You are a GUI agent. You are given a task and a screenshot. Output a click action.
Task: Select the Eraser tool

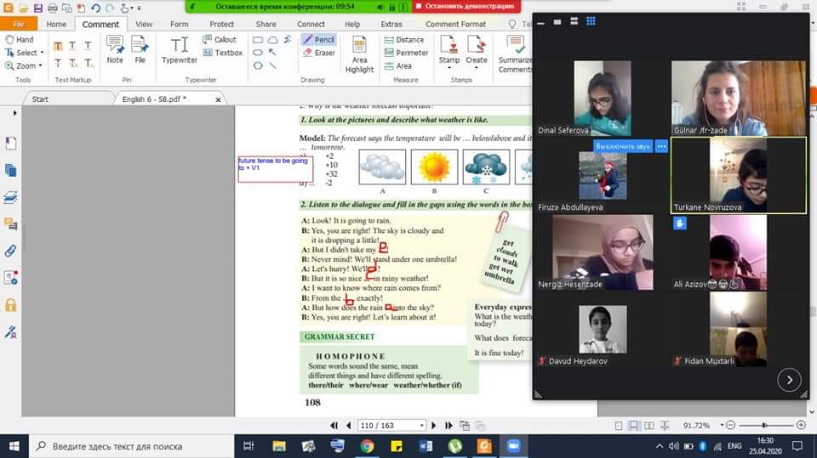pos(319,53)
